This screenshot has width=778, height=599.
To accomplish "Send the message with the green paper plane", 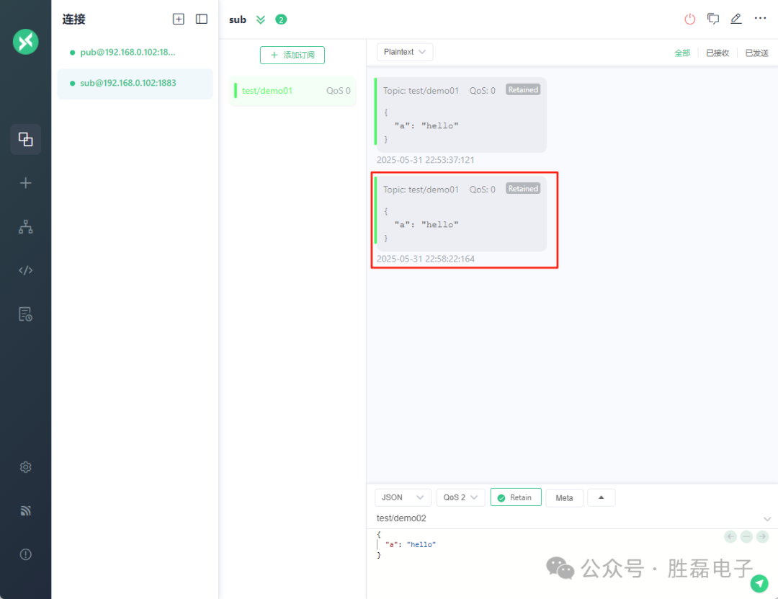I will 759,583.
